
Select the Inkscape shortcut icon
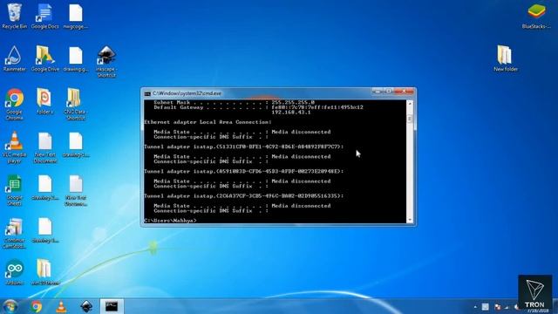tap(106, 61)
